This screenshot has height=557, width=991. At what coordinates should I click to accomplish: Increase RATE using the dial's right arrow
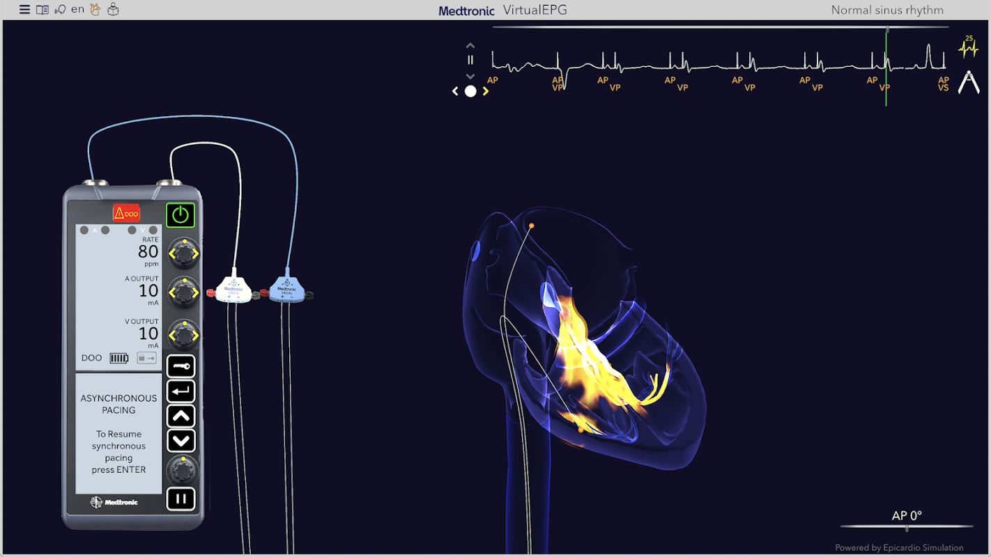tap(195, 254)
